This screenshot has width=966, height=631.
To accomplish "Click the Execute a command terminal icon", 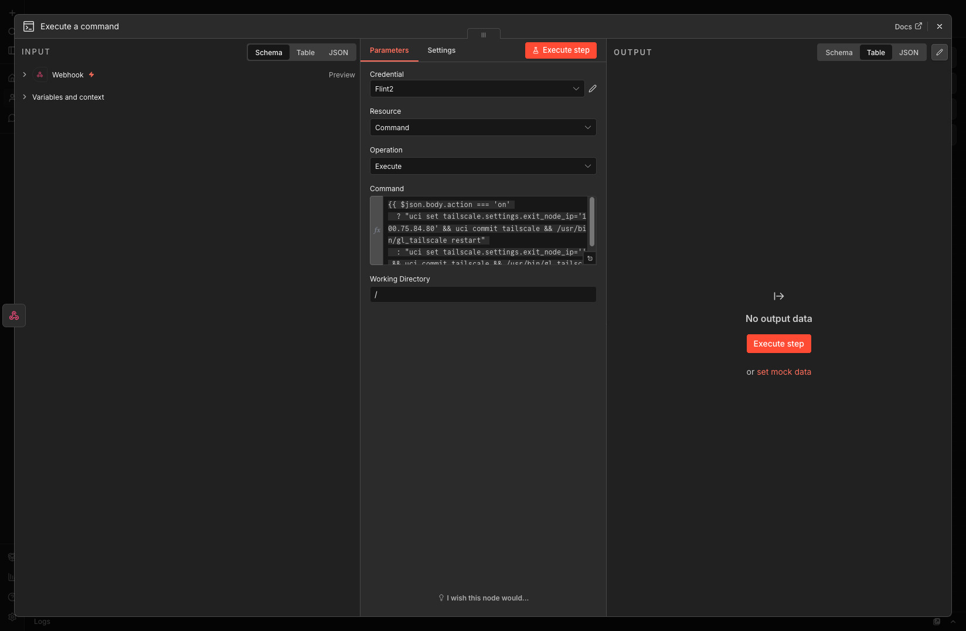I will pyautogui.click(x=28, y=26).
